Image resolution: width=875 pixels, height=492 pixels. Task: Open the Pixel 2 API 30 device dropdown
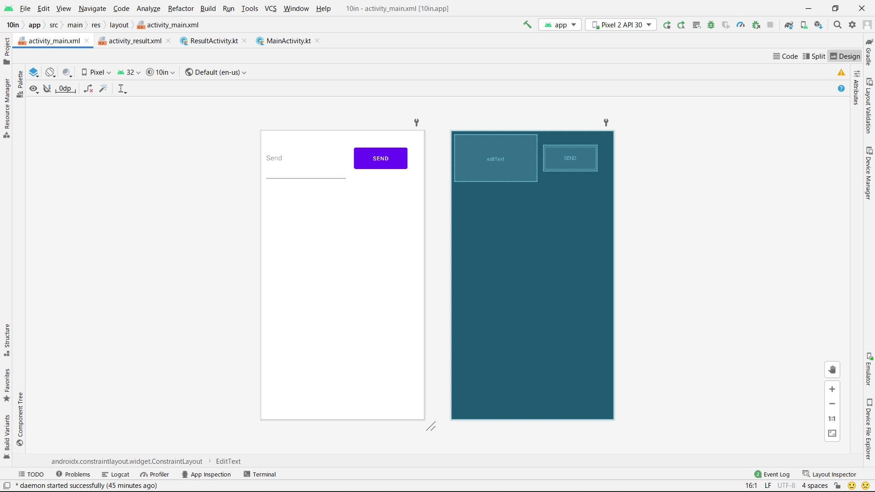coord(621,25)
